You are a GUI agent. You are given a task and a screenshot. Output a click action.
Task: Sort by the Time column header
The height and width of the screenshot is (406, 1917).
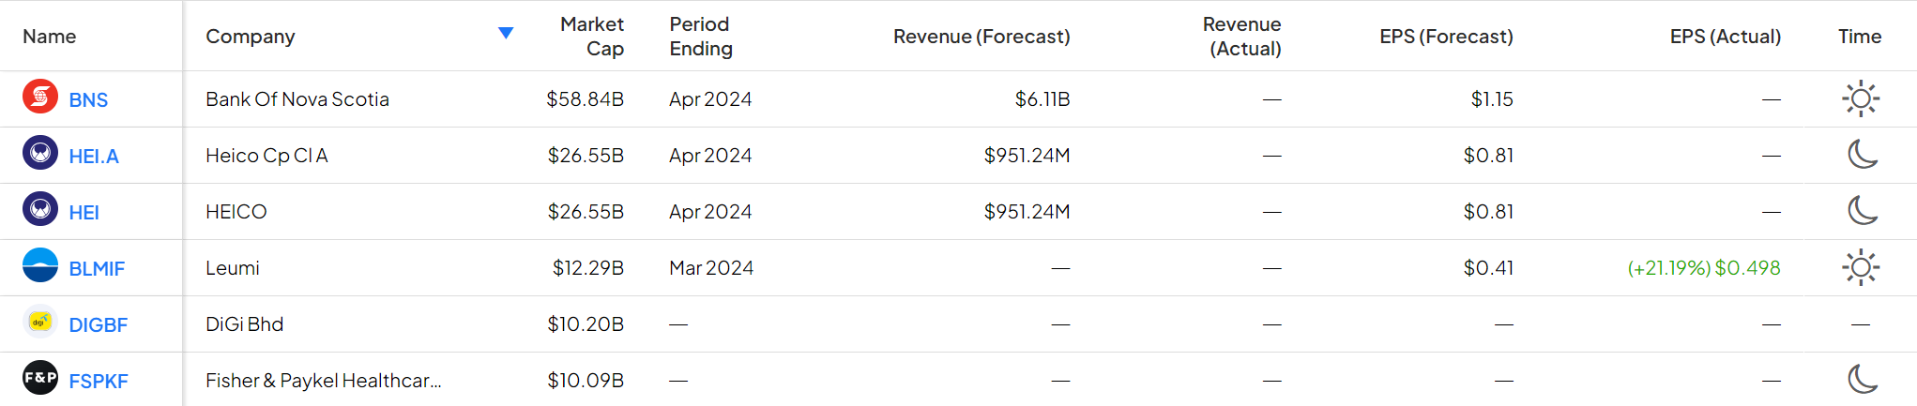[1860, 37]
